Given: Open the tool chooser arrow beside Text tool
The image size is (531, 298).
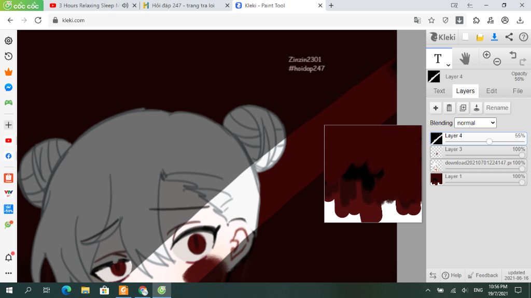Looking at the screenshot, I should [x=448, y=65].
